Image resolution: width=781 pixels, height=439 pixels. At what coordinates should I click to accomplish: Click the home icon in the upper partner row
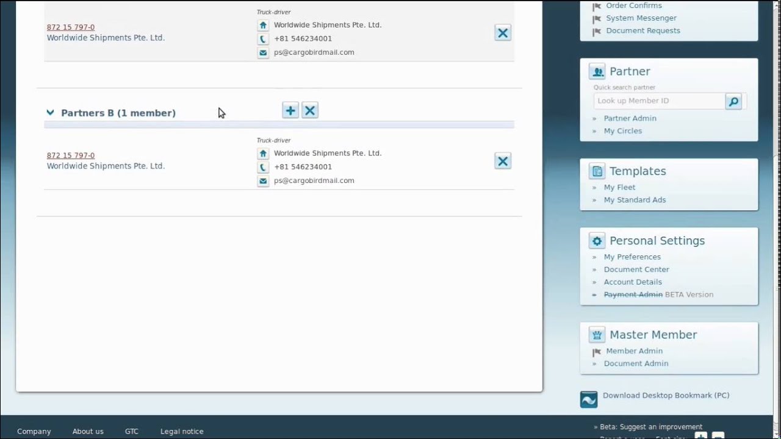(263, 26)
